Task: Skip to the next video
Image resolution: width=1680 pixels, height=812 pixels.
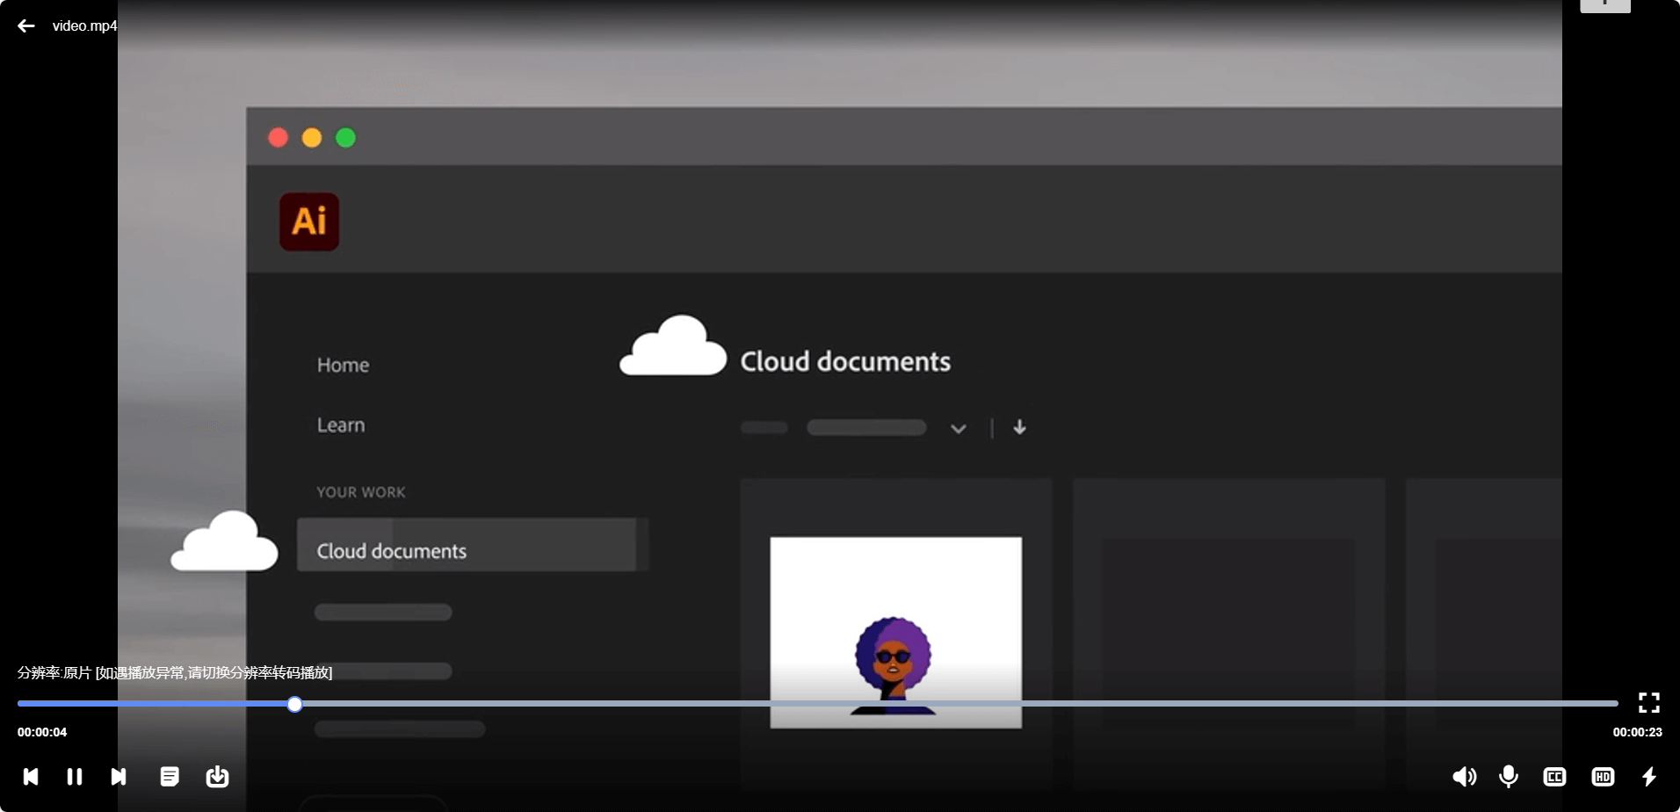Action: coord(119,777)
